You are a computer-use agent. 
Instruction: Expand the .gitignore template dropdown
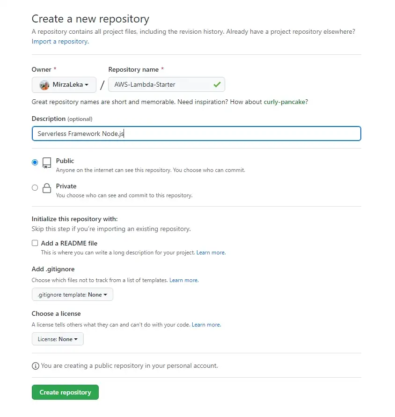[x=73, y=295]
